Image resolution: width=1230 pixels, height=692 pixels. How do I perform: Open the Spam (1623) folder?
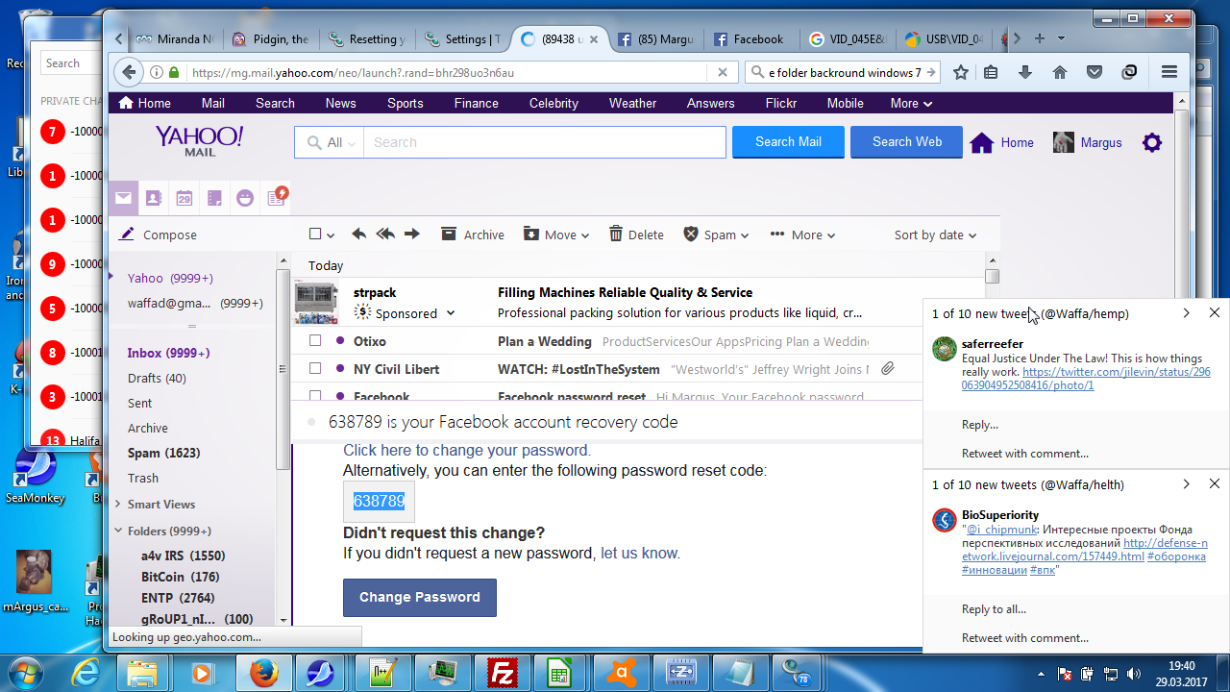point(164,453)
